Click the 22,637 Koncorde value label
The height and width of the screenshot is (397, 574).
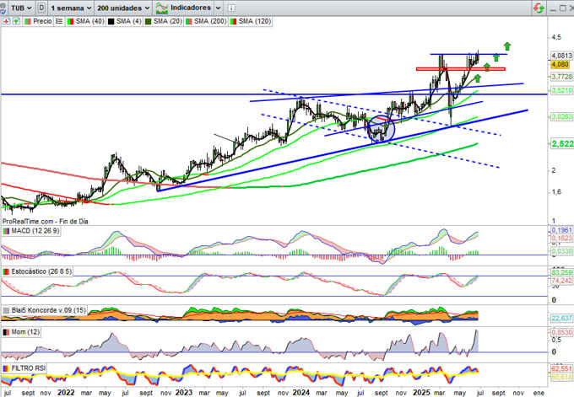tap(561, 319)
